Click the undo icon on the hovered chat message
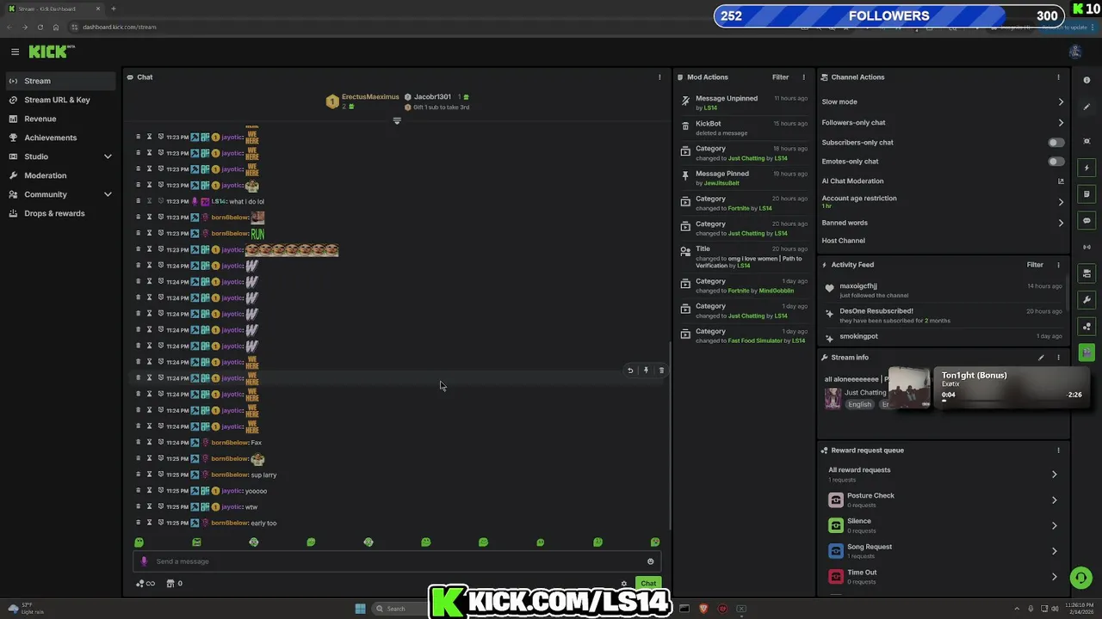This screenshot has height=619, width=1102. 630,371
